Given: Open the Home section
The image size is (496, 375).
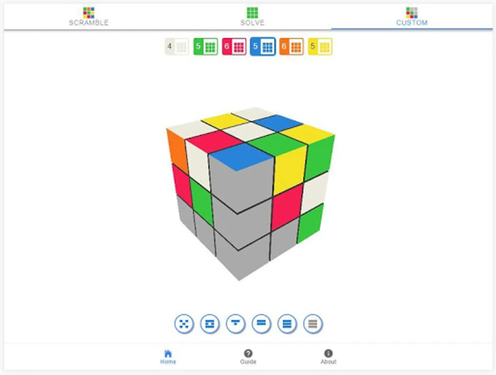Looking at the screenshot, I should pos(168,357).
